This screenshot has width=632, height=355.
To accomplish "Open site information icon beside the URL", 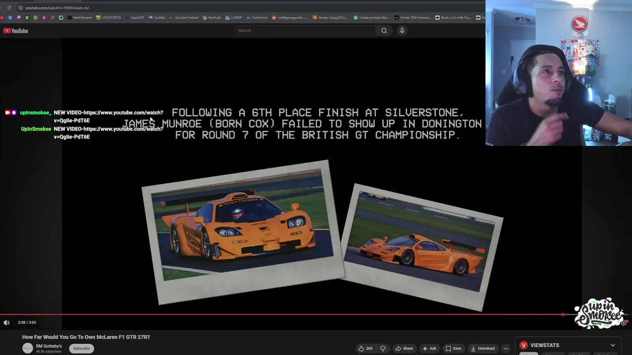I will 20,8.
